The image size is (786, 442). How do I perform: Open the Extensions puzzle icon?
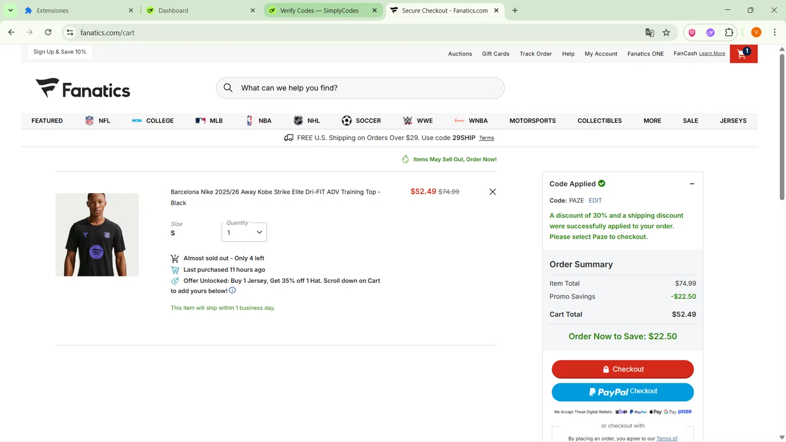point(729,32)
